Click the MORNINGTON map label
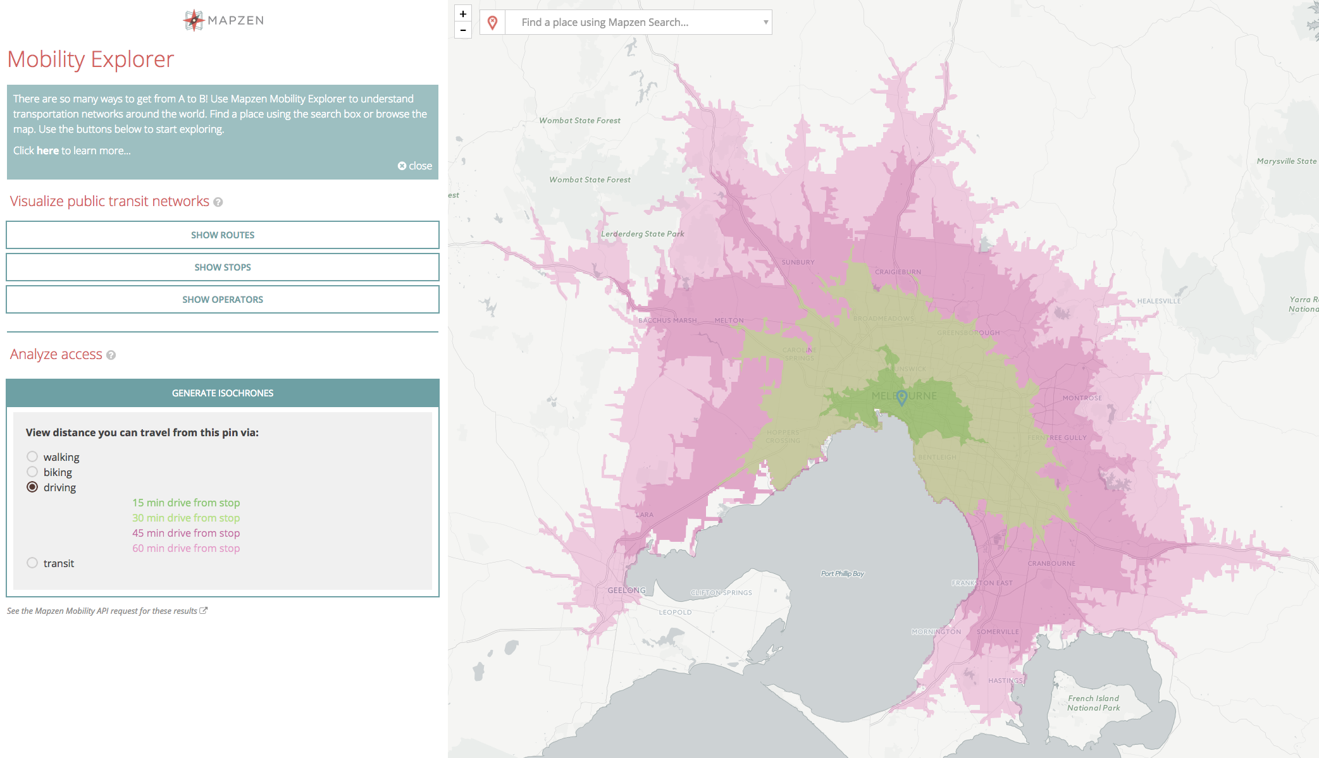Screen dimensions: 1319x758 click(x=936, y=632)
